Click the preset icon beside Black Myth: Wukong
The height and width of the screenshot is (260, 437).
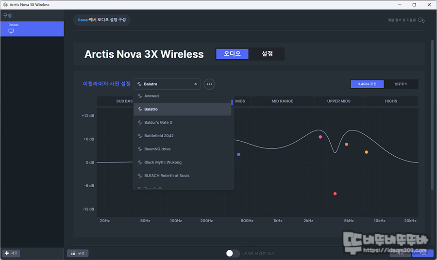pos(140,162)
